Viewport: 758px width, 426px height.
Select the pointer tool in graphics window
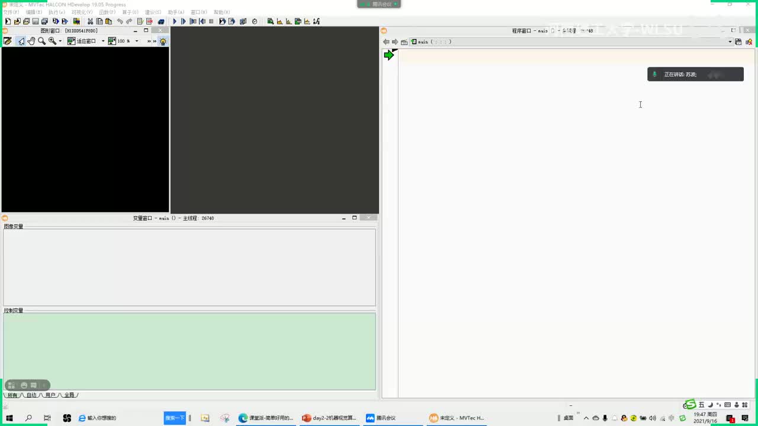pos(21,41)
